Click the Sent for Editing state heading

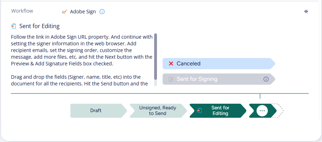[39, 26]
